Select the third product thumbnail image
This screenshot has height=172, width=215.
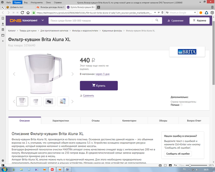49,101
